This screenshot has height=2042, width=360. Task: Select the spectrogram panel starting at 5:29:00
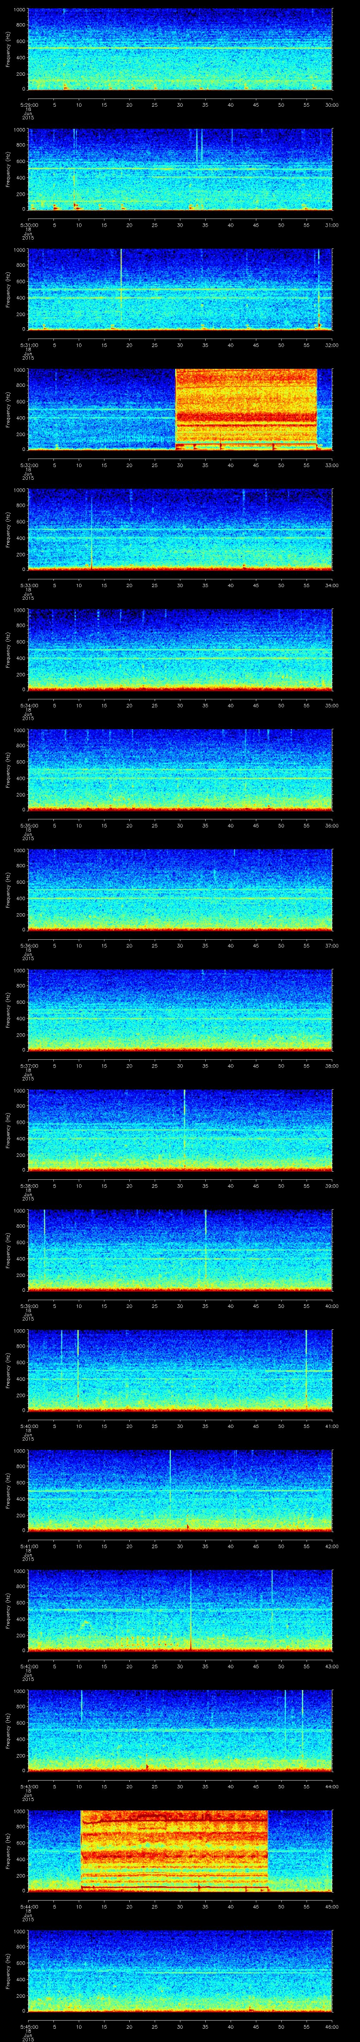[180, 49]
